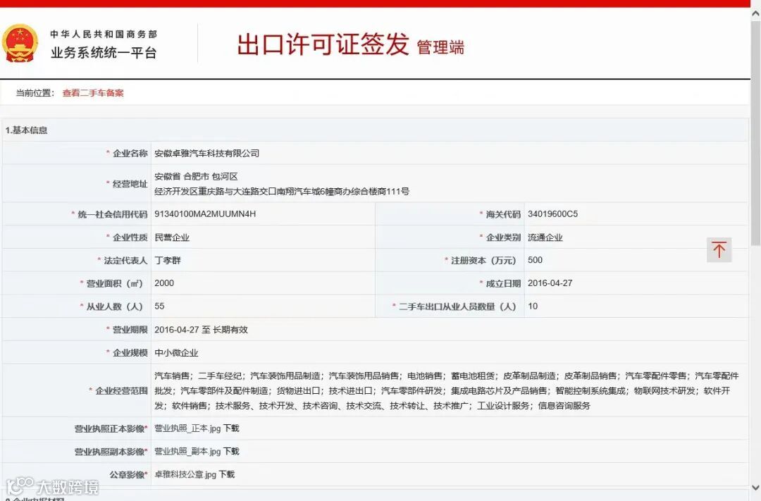Click the scrollbar up arrow
761x501 pixels.
coord(755,14)
